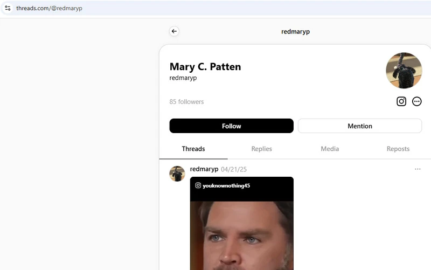
Task: Switch to the Threads tab
Action: 193,149
